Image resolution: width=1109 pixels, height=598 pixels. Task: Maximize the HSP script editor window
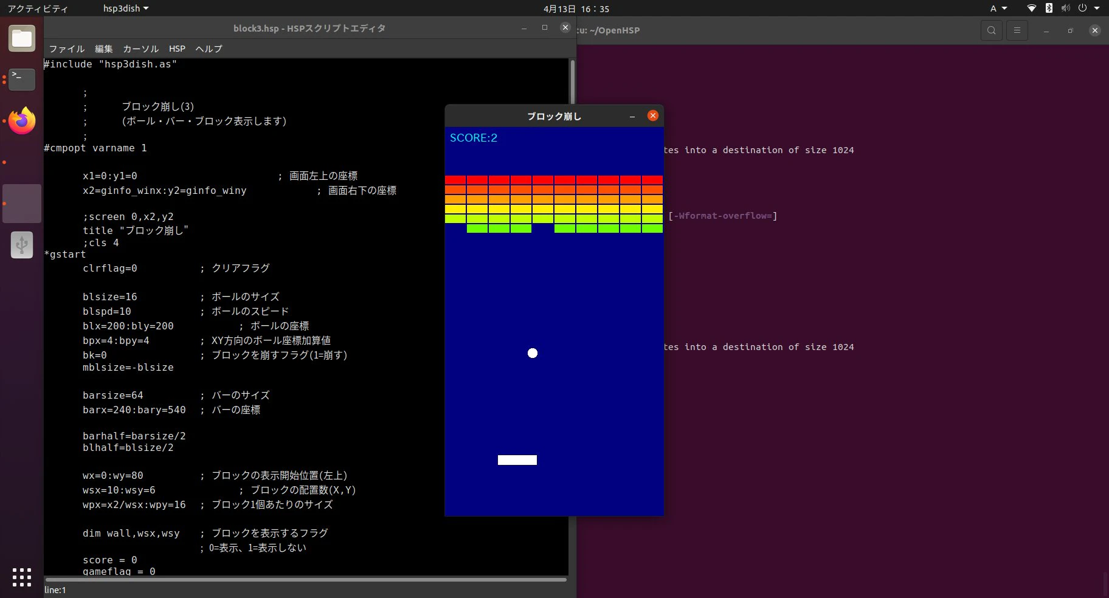click(x=545, y=28)
